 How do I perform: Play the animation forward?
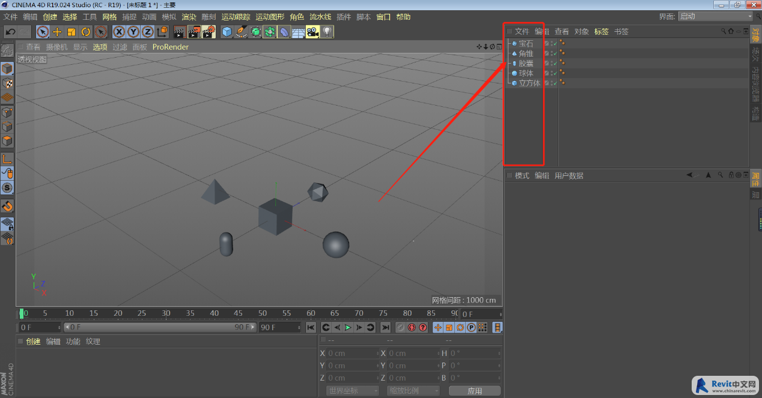pos(348,327)
